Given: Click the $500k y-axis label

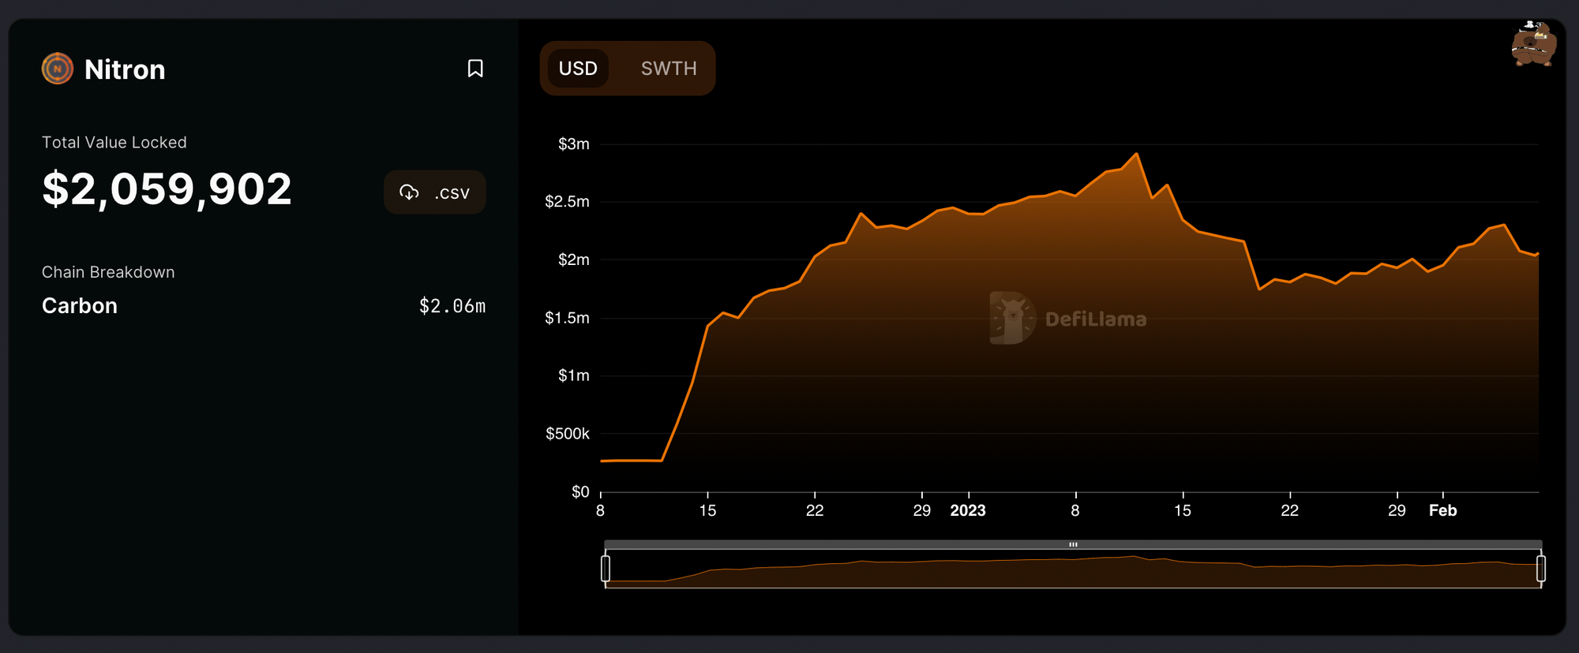Looking at the screenshot, I should tap(568, 434).
